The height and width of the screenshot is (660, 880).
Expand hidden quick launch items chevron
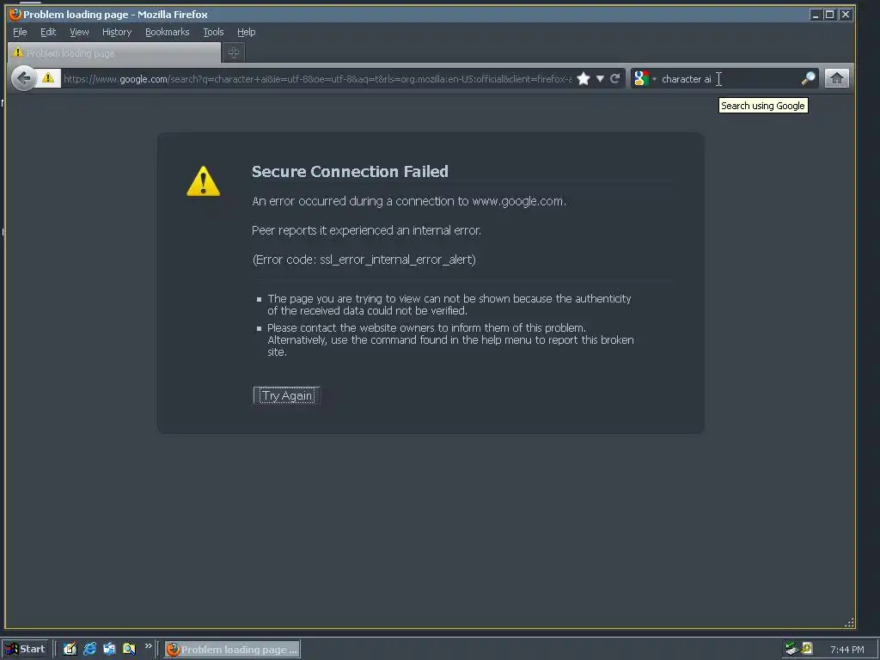click(148, 646)
